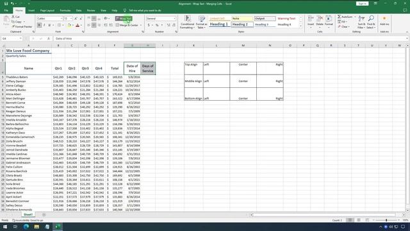
Task: Expand the cell Styles gallery
Action: click(300, 26)
